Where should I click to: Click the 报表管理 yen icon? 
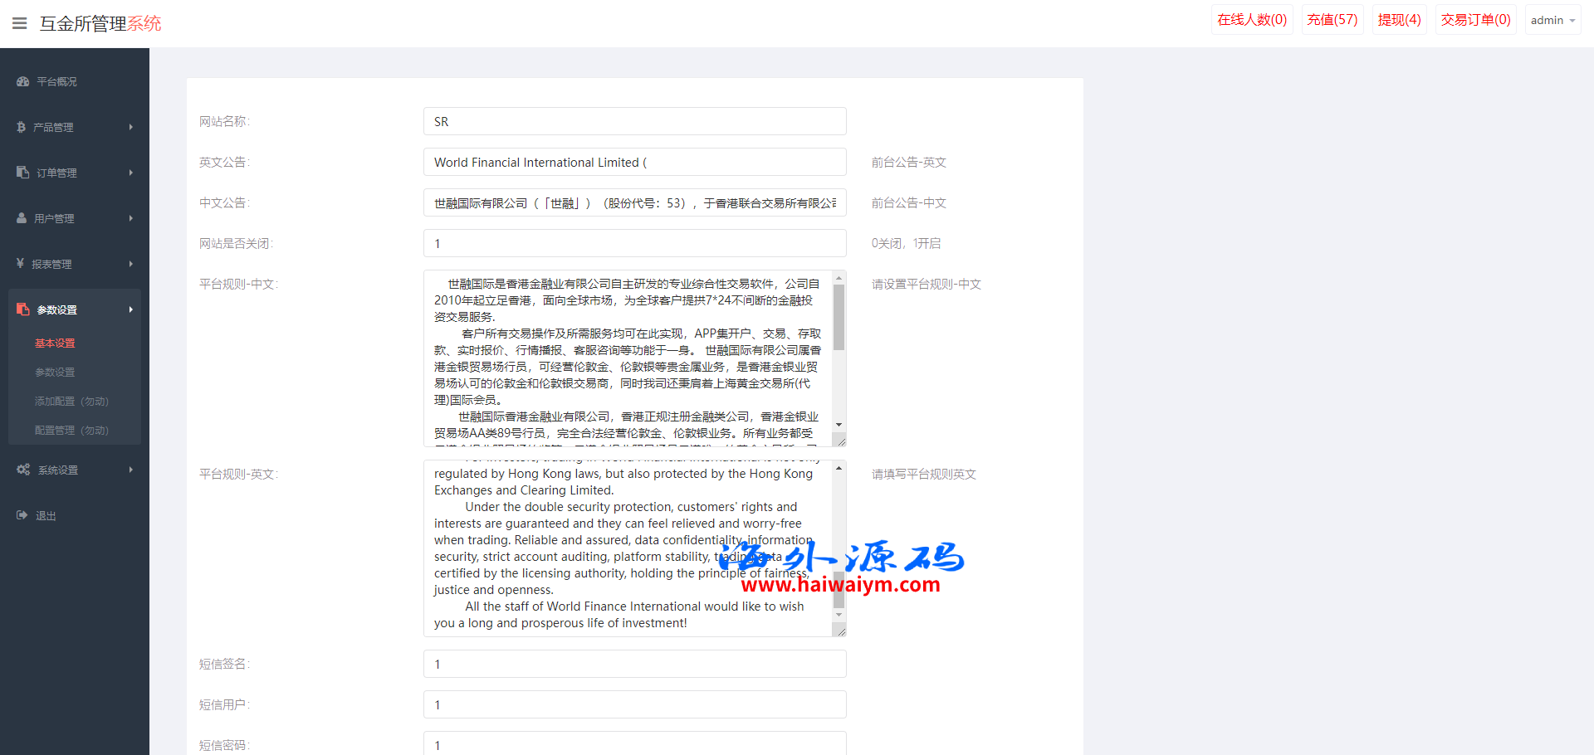21,264
